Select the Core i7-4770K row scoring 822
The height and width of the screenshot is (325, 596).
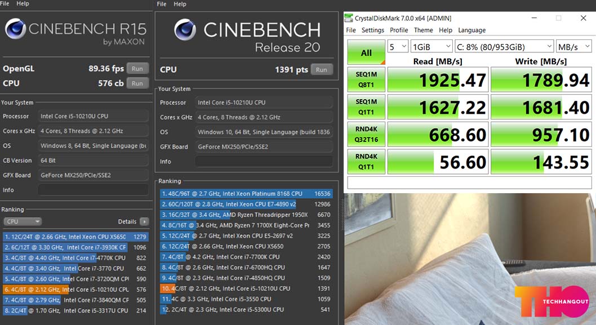(75, 258)
